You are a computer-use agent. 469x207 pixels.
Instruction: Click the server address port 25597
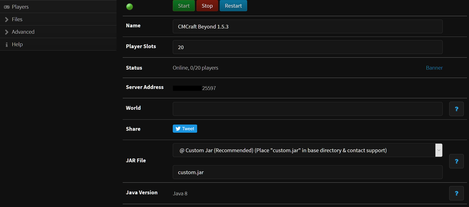click(x=209, y=88)
